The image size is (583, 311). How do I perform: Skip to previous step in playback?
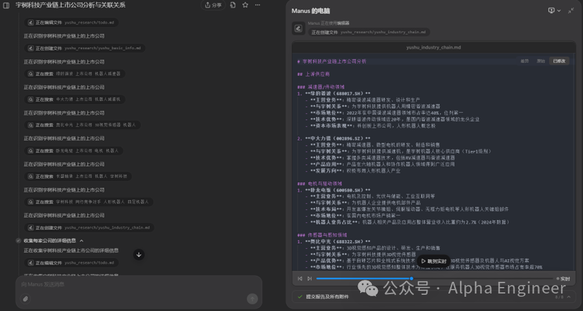point(300,279)
